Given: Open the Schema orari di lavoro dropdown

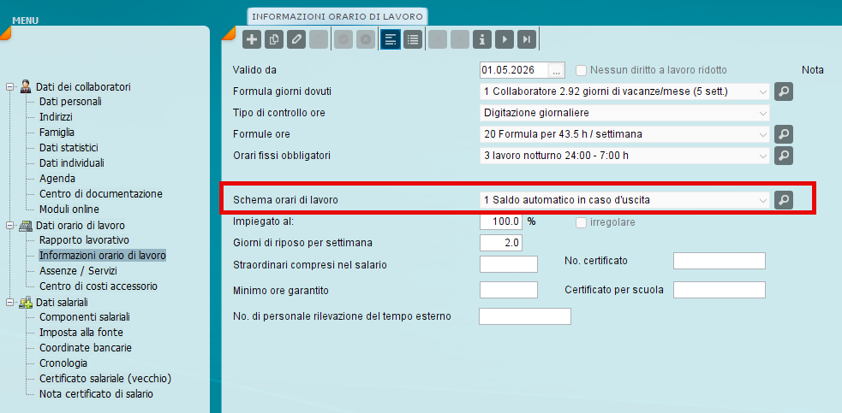Looking at the screenshot, I should point(763,200).
